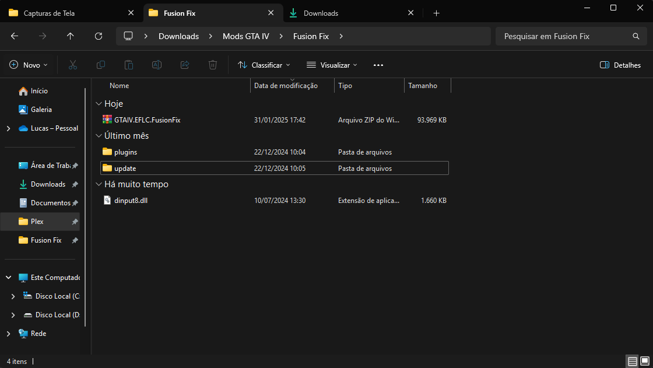Refresh the current folder view
The image size is (653, 368).
[99, 36]
